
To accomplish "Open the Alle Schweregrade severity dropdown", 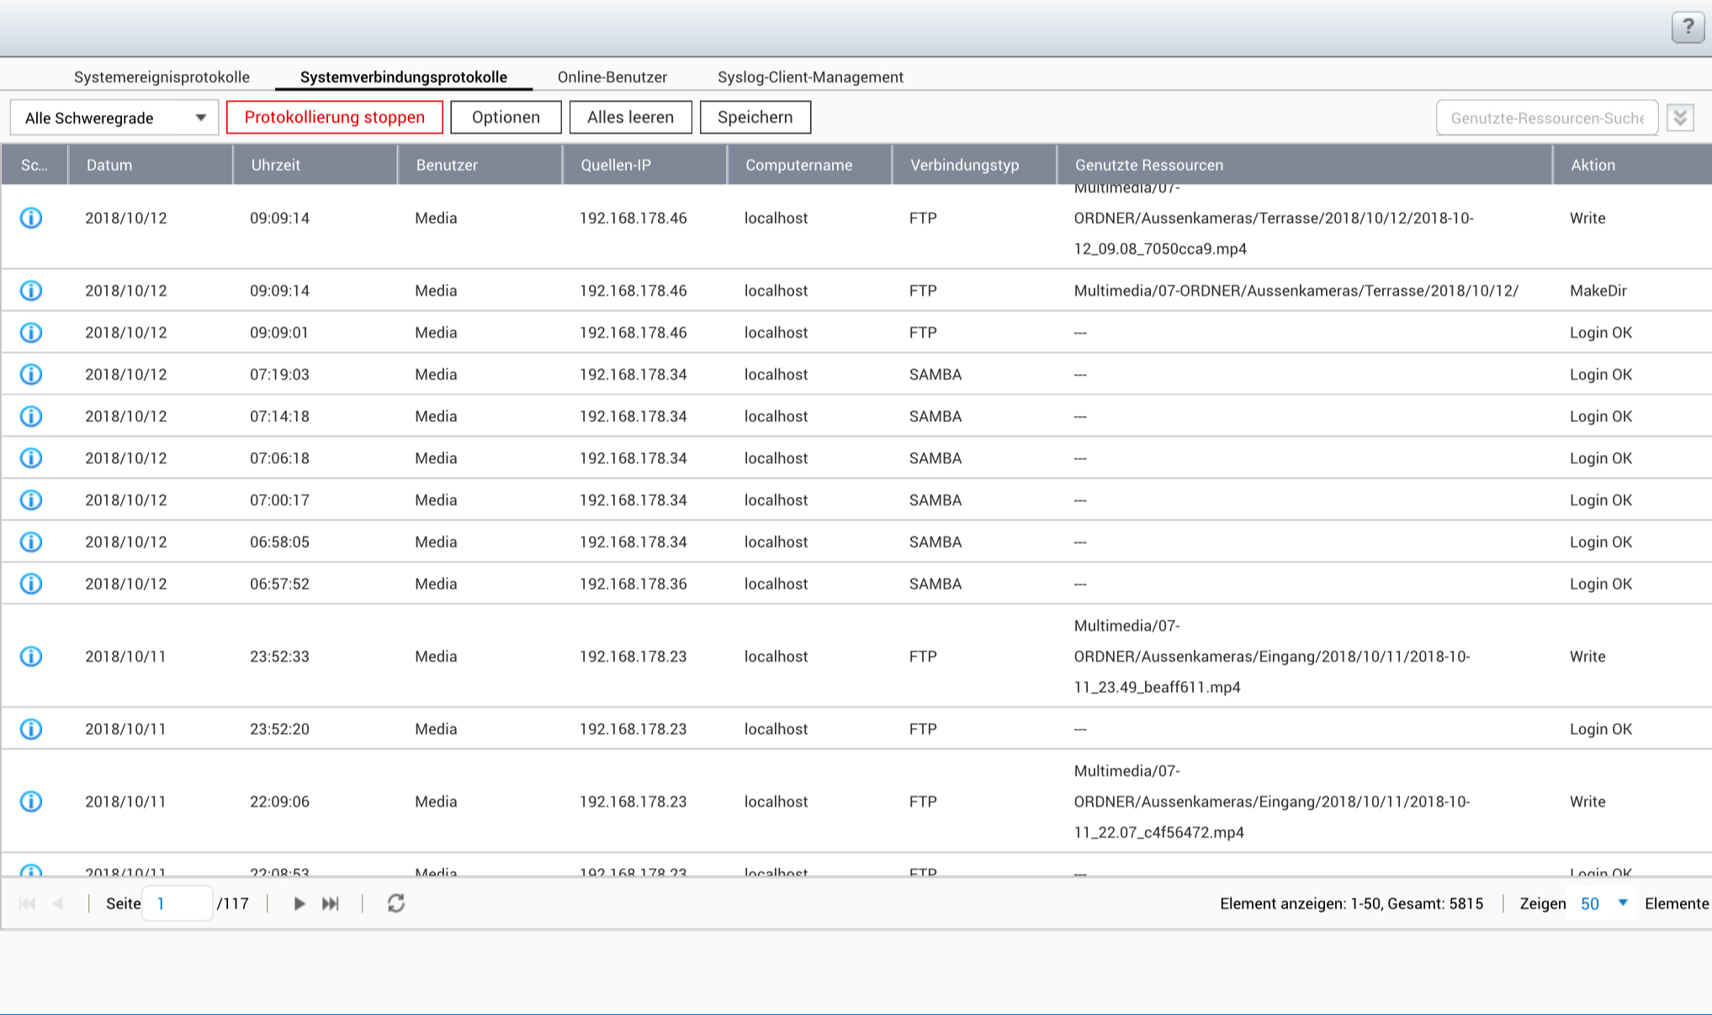I will click(x=114, y=118).
